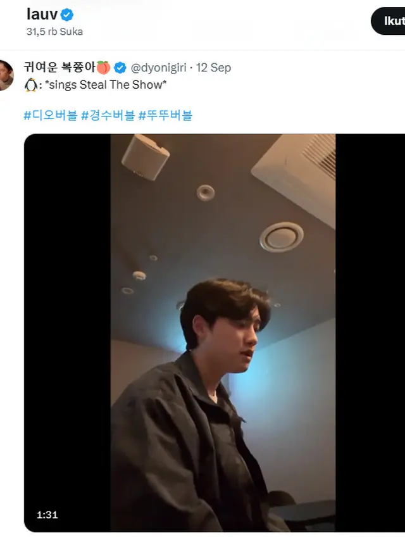Click the 31,5 rb Suka count
405x540 pixels.
pyautogui.click(x=54, y=32)
